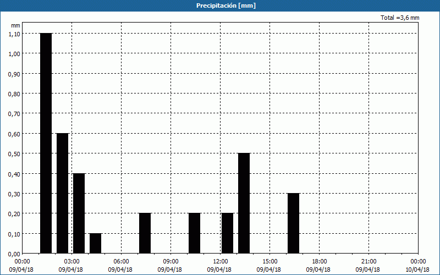Click the 09:00 x-axis label

(x=170, y=262)
